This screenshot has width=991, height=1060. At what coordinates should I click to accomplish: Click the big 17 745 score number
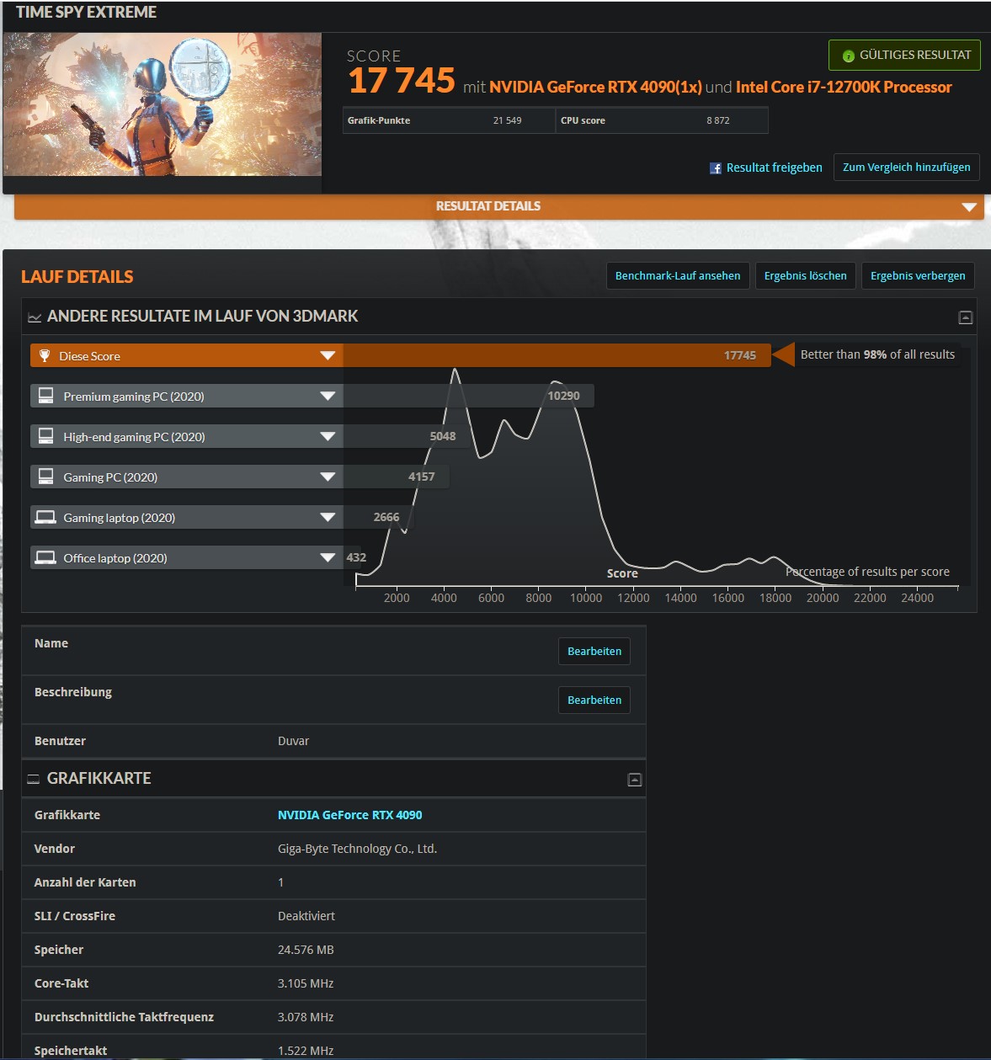[x=402, y=81]
